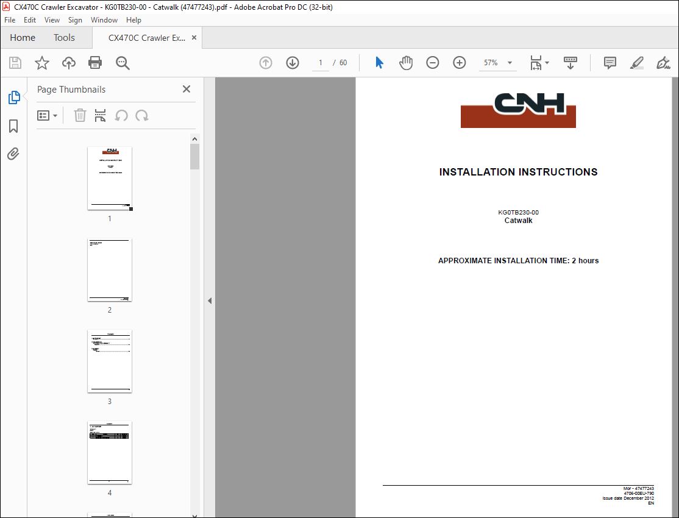Click the CNH logo on the page
The height and width of the screenshot is (518, 679).
click(x=518, y=110)
